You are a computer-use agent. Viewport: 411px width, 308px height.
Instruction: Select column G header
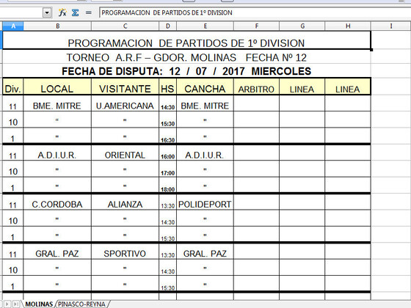302,26
